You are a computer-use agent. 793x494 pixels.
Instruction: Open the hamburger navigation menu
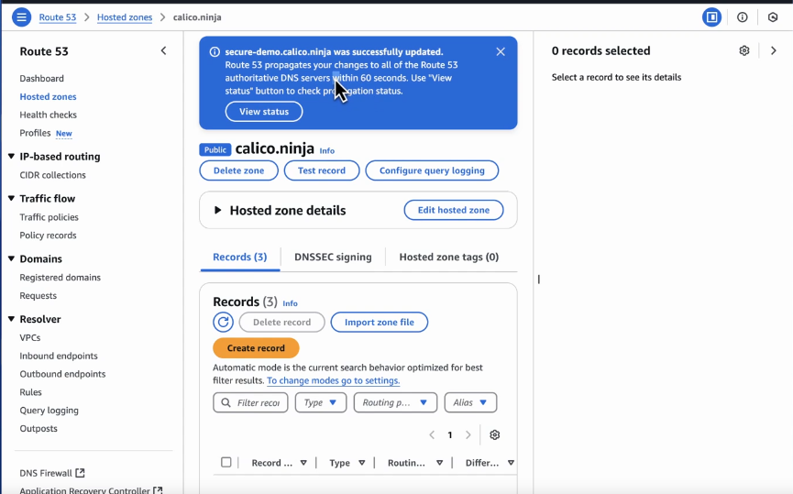click(21, 17)
